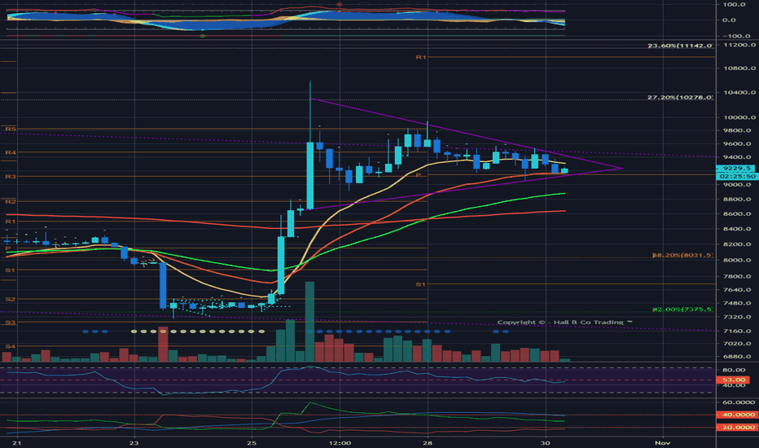
Task: Click the date 25 on the time axis
Action: (x=251, y=443)
